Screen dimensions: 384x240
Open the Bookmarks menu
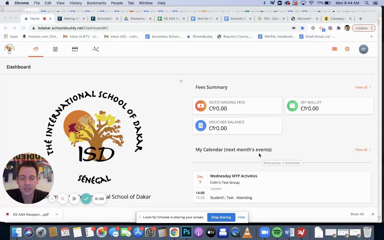tap(96, 3)
